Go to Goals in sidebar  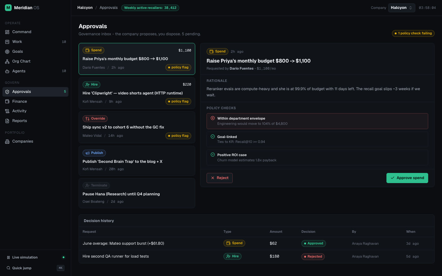[x=35, y=52]
